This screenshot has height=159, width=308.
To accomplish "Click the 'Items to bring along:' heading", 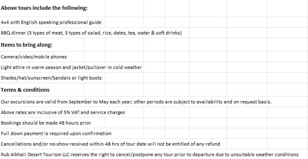I will (42, 45).
